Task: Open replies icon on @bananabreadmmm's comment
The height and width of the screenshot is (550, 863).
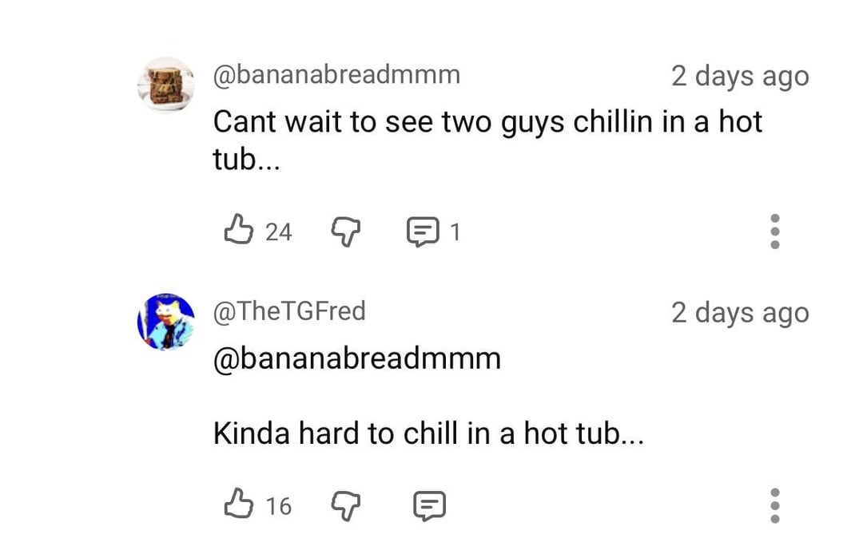Action: 420,232
